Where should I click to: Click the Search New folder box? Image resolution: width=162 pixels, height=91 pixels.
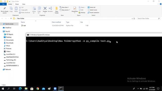pyautogui.click(x=149, y=18)
